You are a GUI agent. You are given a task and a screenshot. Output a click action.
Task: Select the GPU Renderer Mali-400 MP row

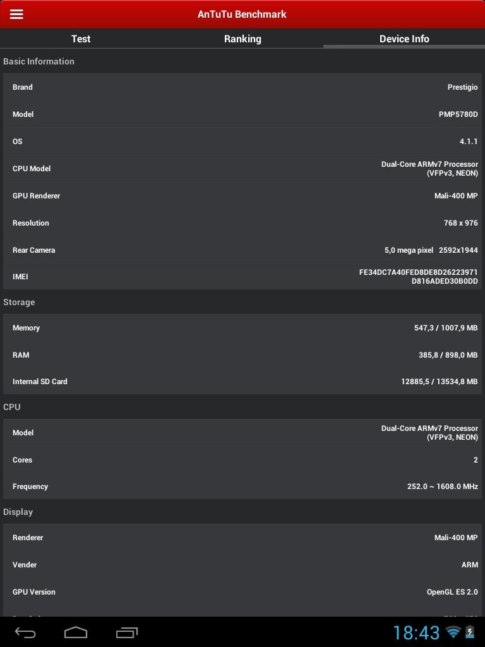pyautogui.click(x=242, y=196)
